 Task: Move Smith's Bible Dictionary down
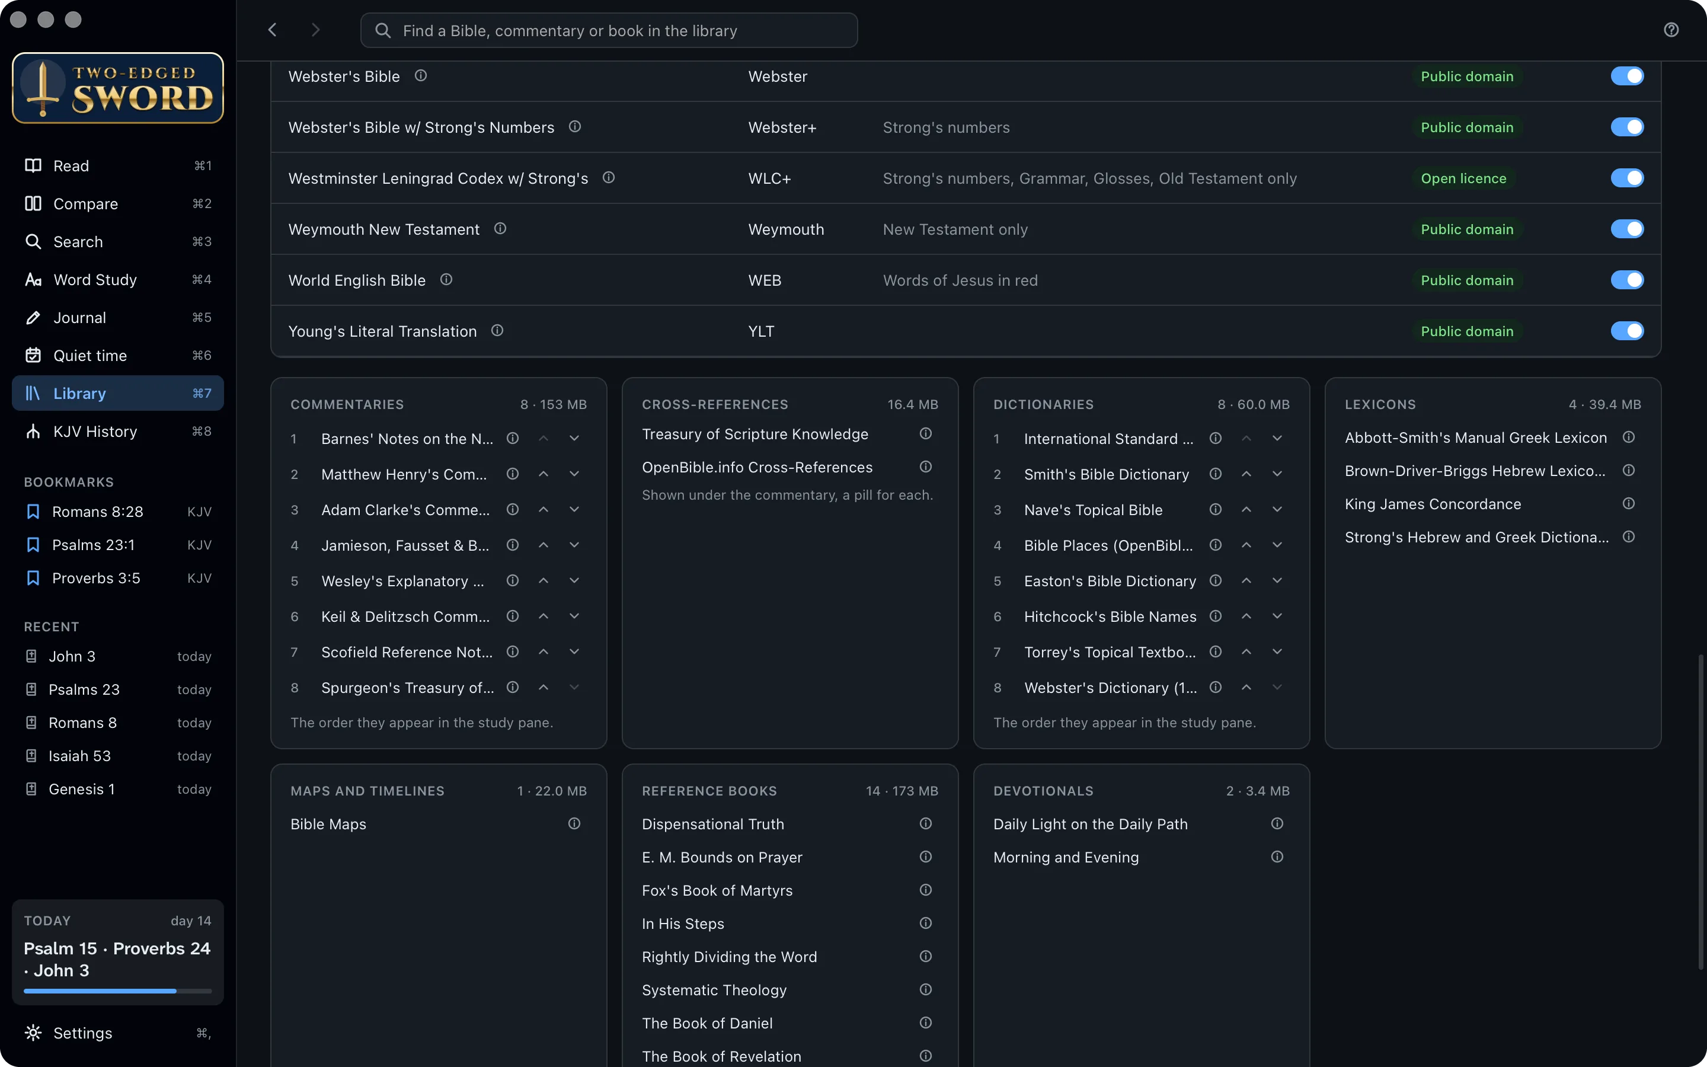[x=1277, y=474]
